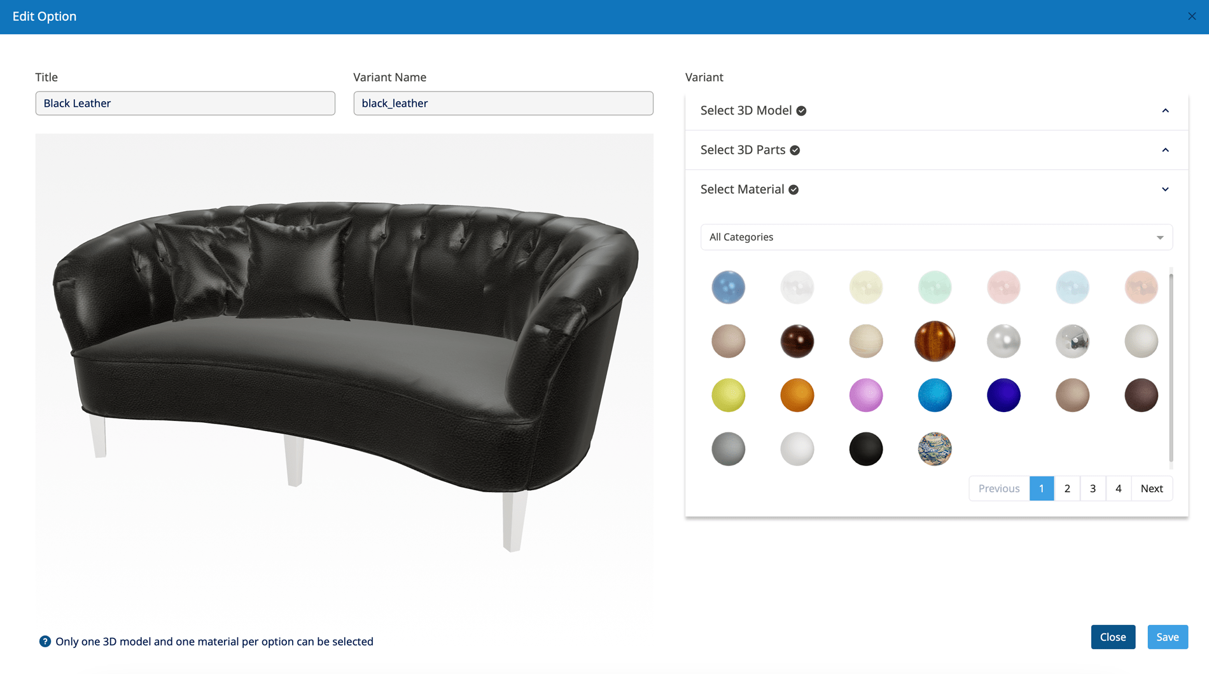Choose the pink-purple material sphere
The width and height of the screenshot is (1209, 674).
pos(866,395)
